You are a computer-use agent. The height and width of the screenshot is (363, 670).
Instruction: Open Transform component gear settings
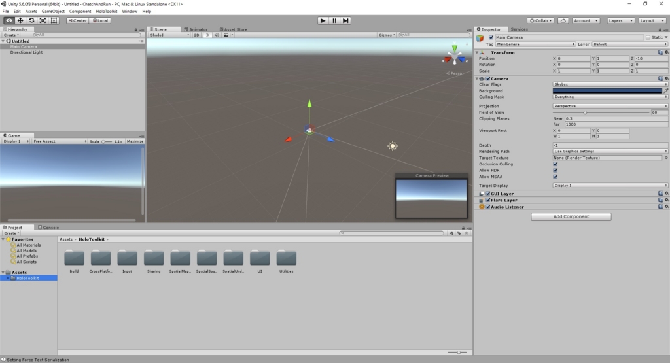(x=667, y=52)
